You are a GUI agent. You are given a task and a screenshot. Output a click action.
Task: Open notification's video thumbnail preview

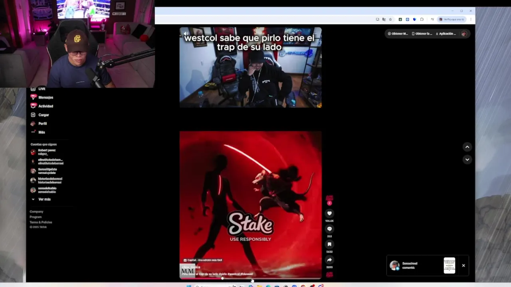click(450, 265)
